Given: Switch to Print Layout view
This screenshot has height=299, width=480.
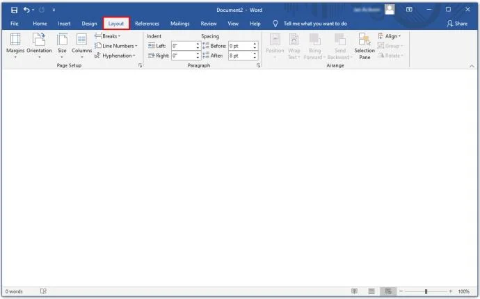Looking at the screenshot, I should point(371,291).
